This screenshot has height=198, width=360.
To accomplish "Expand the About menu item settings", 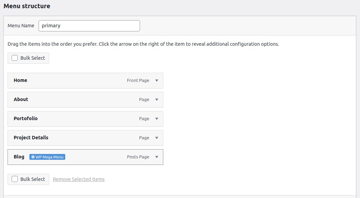I will pyautogui.click(x=157, y=100).
